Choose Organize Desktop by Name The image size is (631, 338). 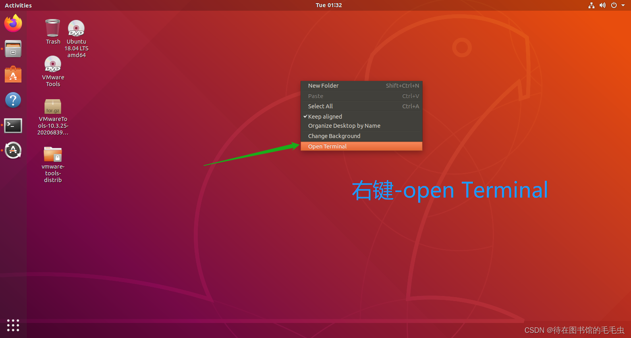point(361,126)
